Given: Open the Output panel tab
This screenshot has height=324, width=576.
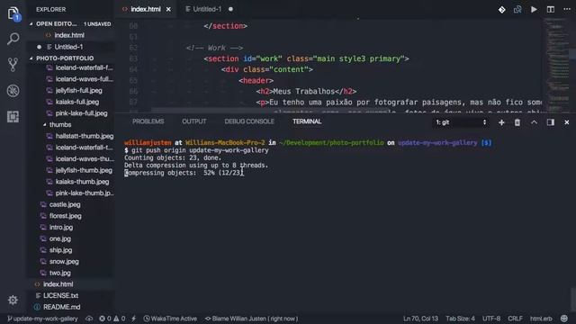Looking at the screenshot, I should click(194, 121).
